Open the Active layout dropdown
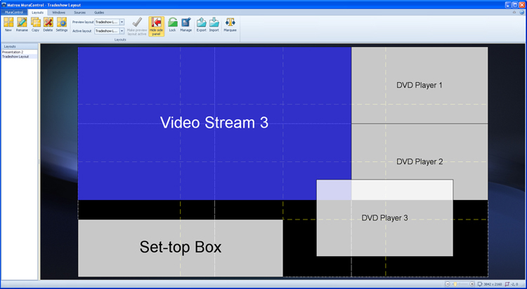Viewport: 527px width, 289px height. click(x=122, y=31)
